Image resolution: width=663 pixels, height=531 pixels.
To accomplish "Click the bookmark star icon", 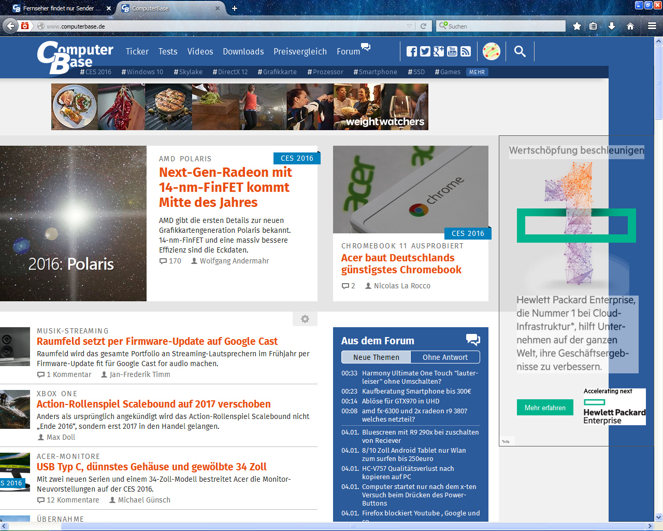I will pyautogui.click(x=576, y=26).
